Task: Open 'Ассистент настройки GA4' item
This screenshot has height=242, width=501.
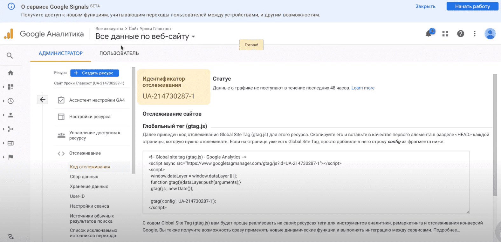Action: (97, 100)
